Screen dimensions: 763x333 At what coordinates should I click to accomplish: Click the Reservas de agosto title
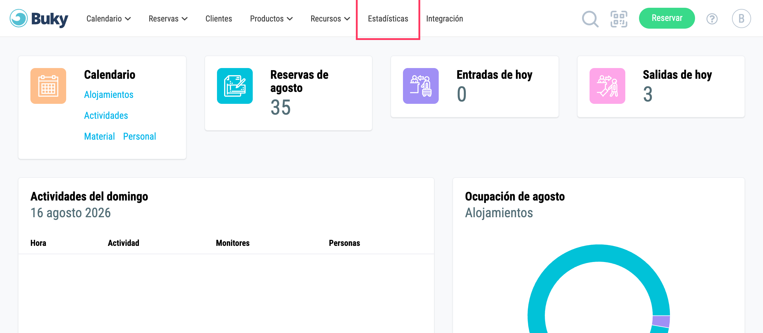pyautogui.click(x=299, y=81)
